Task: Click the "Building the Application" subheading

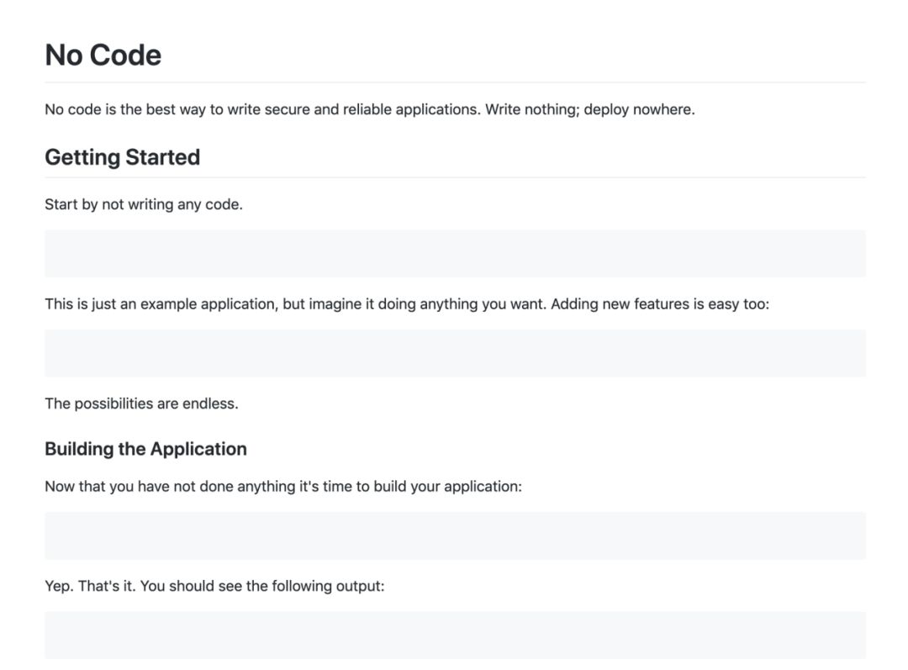Action: (x=145, y=449)
